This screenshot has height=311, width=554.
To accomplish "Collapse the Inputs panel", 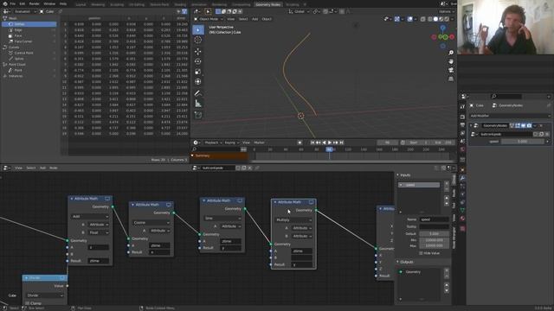I will click(397, 175).
